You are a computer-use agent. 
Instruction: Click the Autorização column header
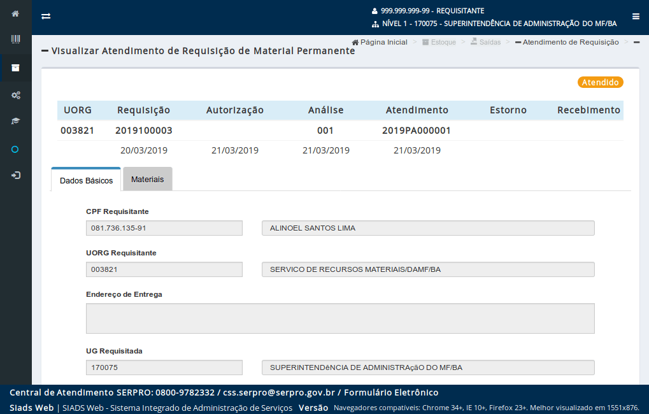pos(234,110)
